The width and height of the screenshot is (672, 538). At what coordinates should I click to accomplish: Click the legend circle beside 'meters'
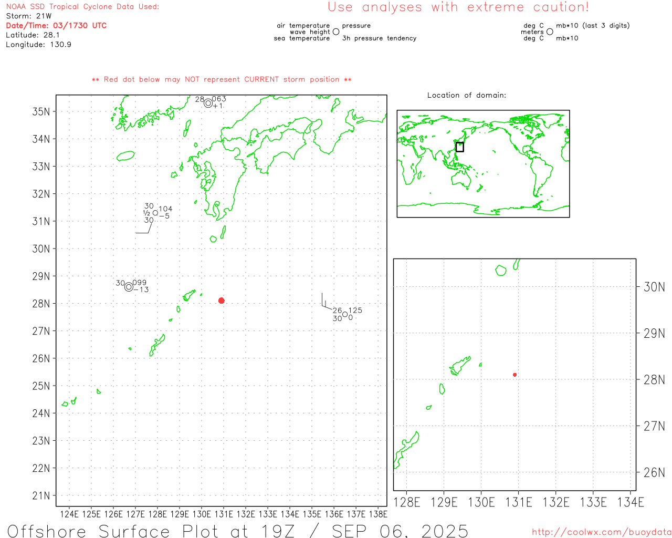coord(550,32)
